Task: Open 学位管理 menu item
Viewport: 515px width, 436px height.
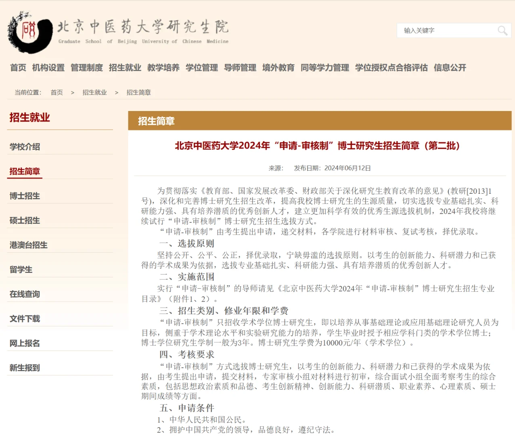Action: click(x=202, y=68)
